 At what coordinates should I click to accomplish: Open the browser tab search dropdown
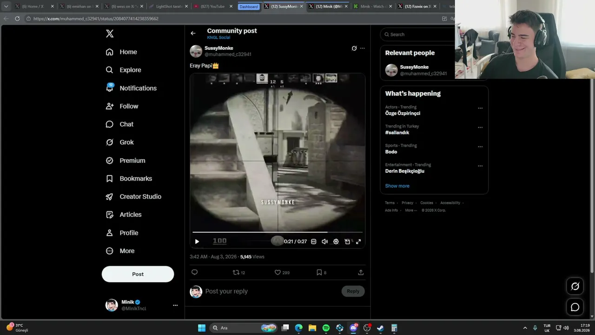click(x=6, y=7)
